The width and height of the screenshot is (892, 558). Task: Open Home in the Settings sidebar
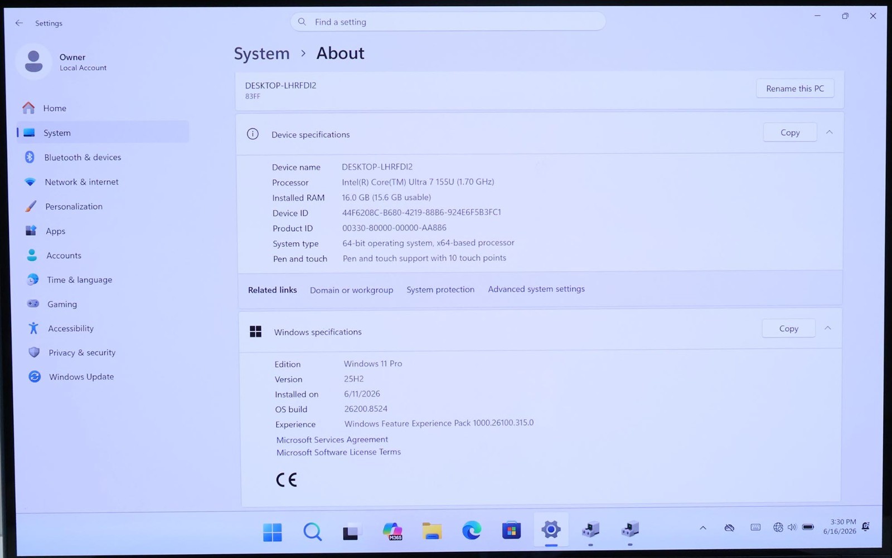click(x=103, y=108)
